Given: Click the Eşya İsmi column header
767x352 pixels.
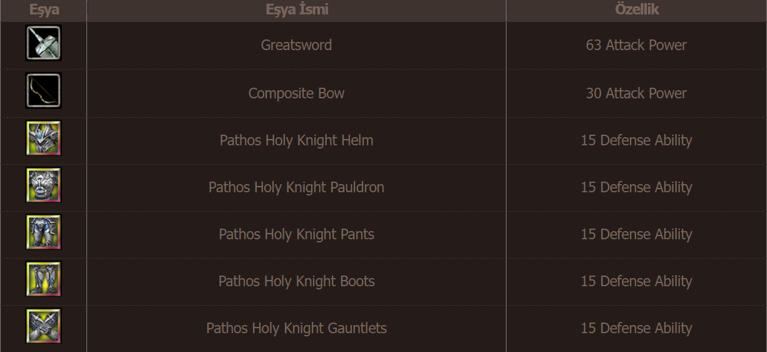Looking at the screenshot, I should 297,9.
